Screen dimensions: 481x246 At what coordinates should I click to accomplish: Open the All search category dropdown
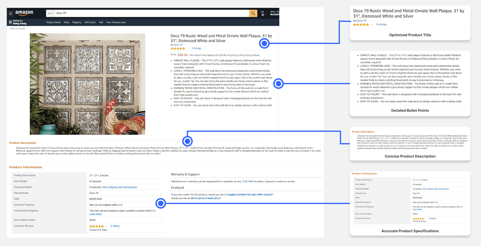click(51, 13)
